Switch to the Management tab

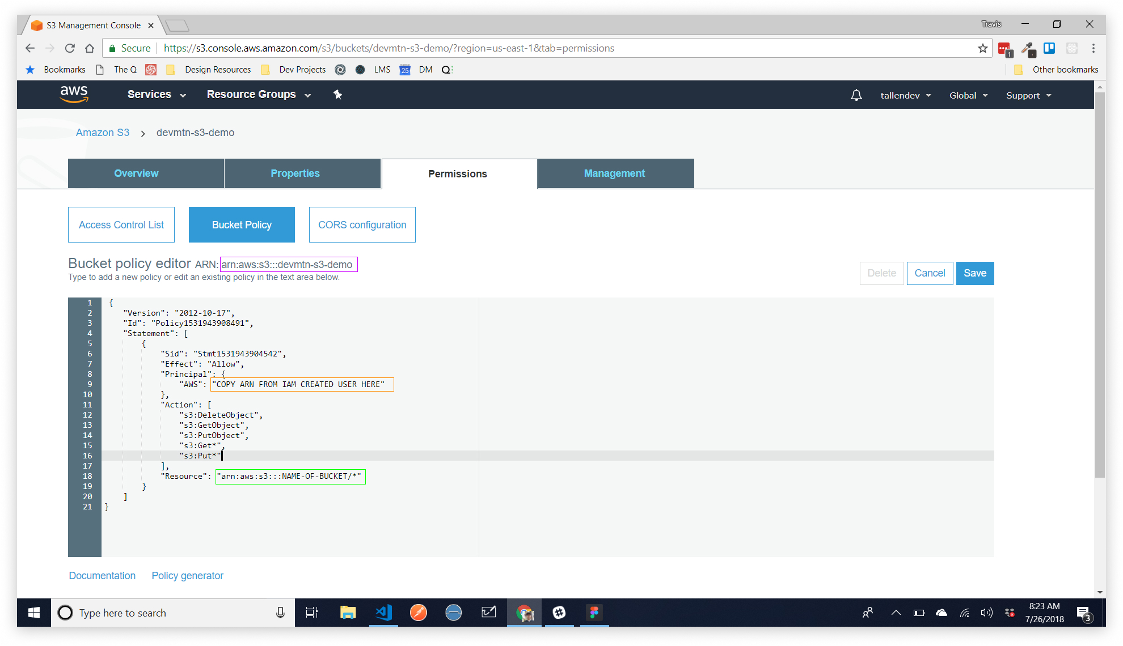(x=614, y=173)
